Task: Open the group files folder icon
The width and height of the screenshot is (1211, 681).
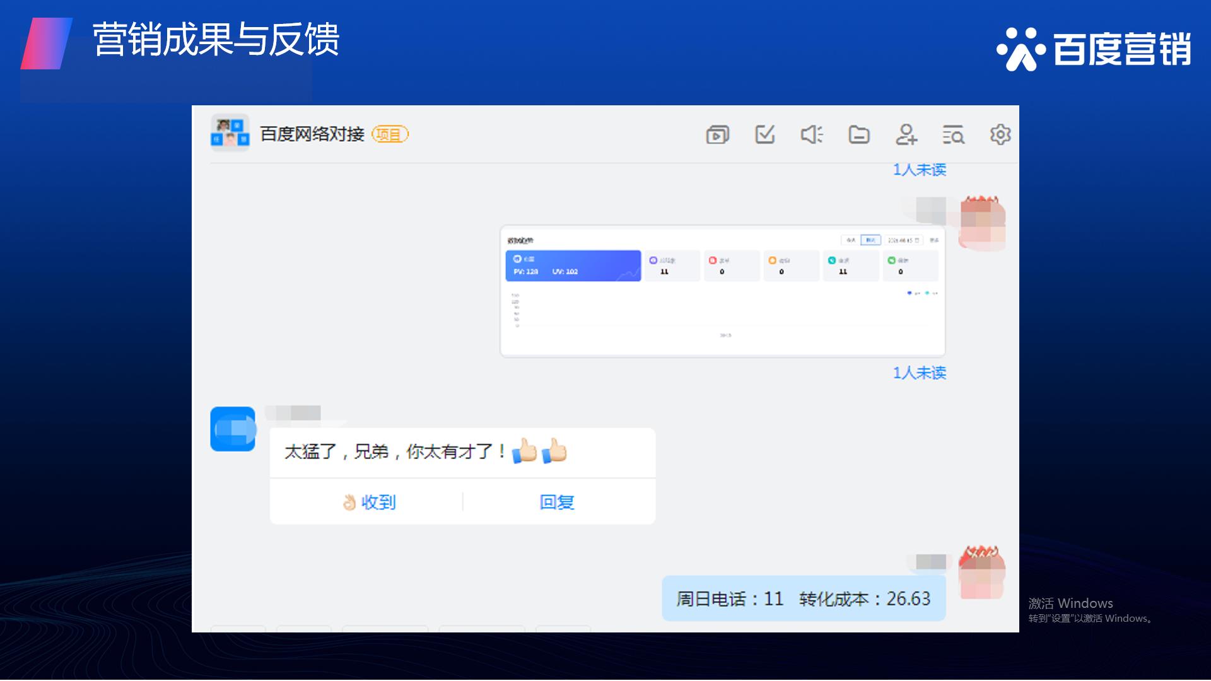Action: (x=859, y=135)
